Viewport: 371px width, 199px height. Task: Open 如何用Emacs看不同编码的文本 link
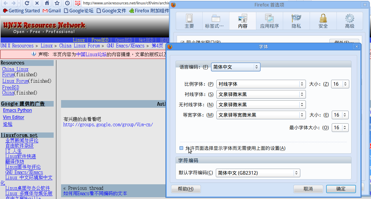(95, 193)
